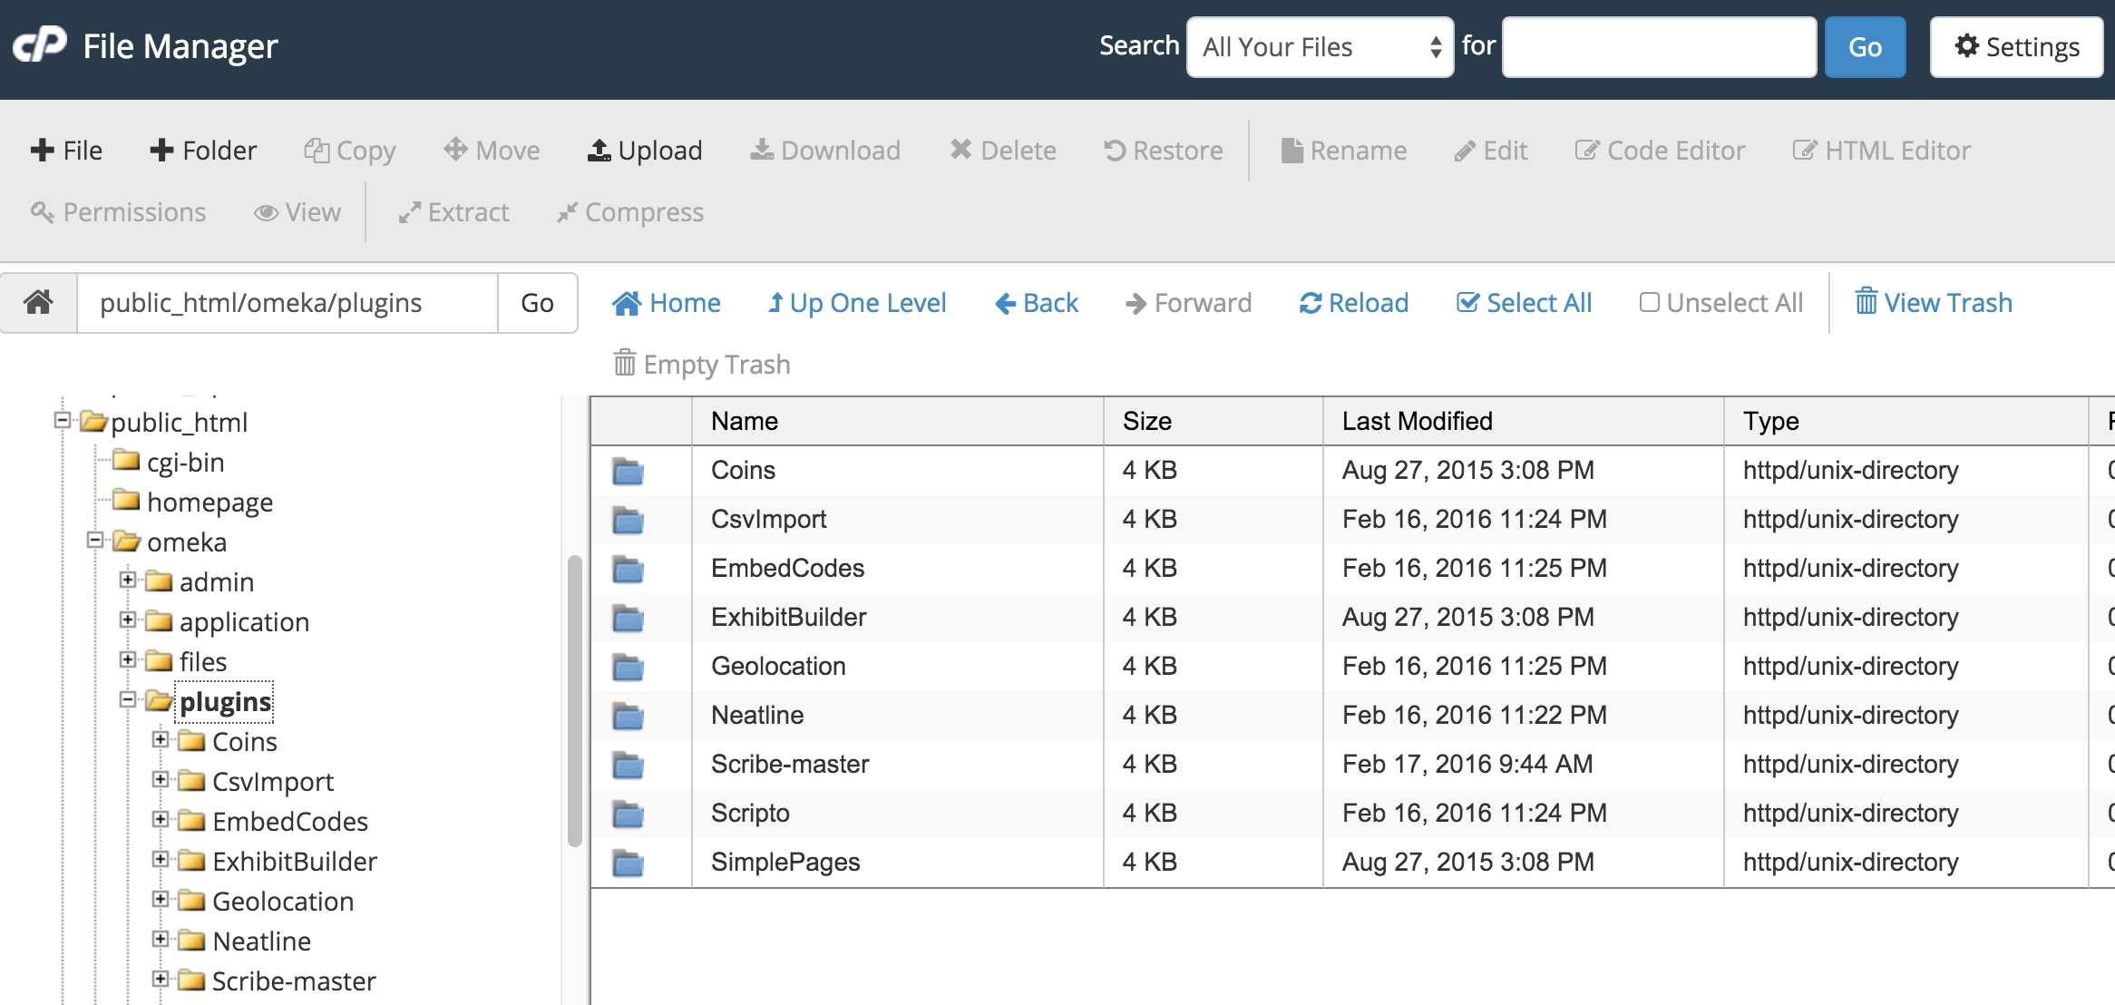
Task: Click the Neatline row folder icon
Action: click(x=628, y=716)
